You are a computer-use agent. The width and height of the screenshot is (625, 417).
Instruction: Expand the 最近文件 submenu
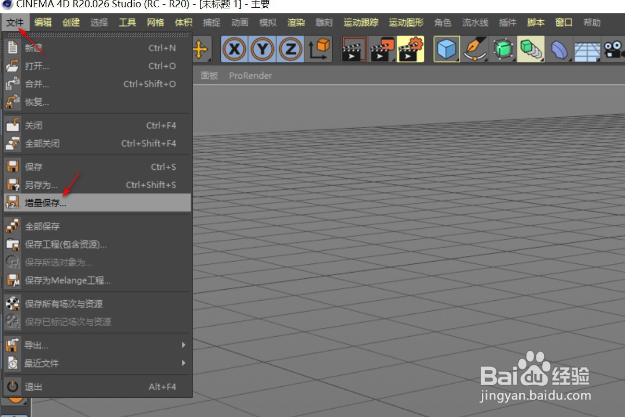click(x=98, y=363)
